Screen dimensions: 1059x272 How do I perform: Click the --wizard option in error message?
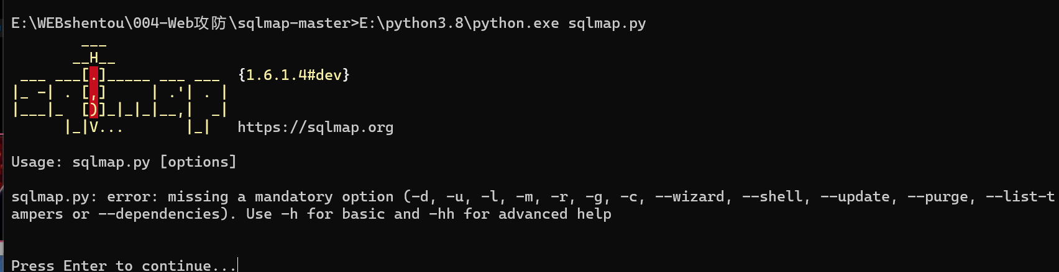(690, 197)
